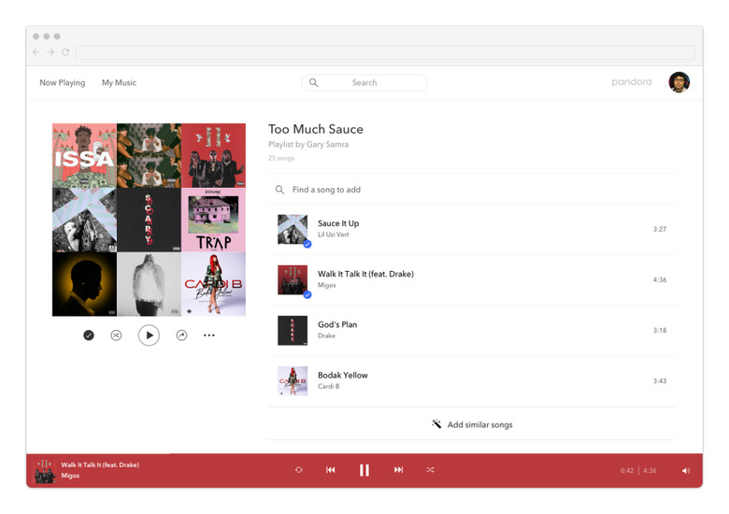Click Migos artist name in player bar
Viewport: 729px width, 514px height.
click(70, 476)
